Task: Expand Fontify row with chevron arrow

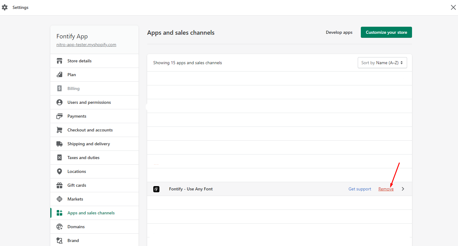Action: point(403,189)
